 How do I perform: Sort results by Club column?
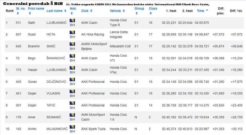click(87, 11)
